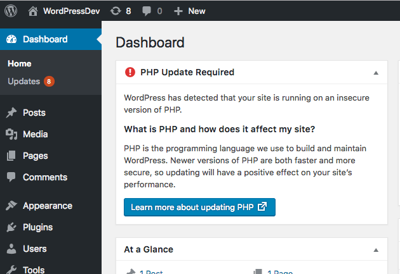Click the plus icon next to New
Image resolution: width=400 pixels, height=274 pixels.
178,11
